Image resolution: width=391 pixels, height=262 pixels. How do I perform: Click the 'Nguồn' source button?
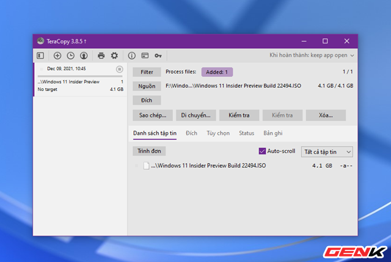[x=147, y=86]
